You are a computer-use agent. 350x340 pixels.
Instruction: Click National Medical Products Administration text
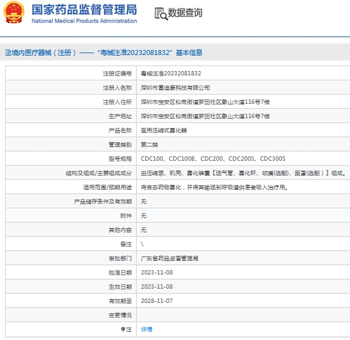point(84,21)
